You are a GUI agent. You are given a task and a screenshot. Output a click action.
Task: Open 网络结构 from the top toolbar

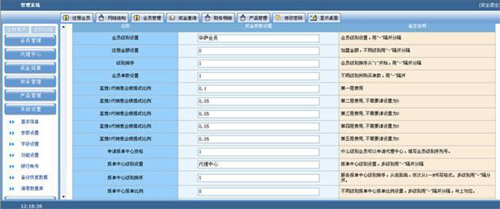(112, 18)
